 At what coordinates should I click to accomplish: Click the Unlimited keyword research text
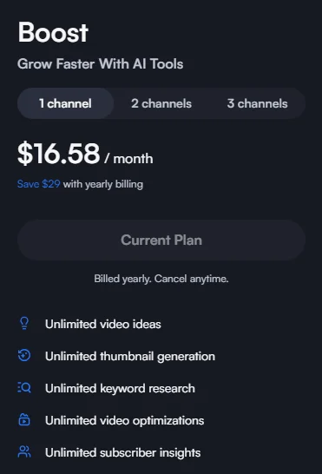click(x=120, y=388)
